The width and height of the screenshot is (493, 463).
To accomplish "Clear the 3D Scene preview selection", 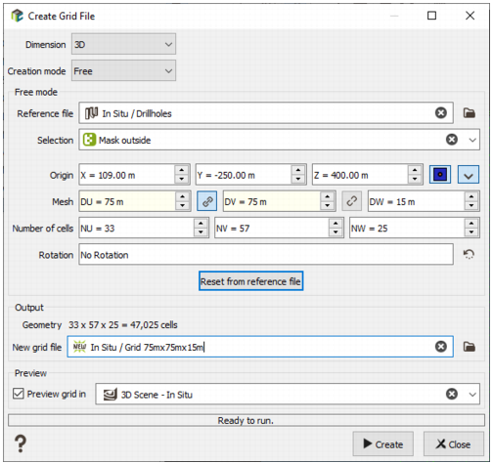I will tap(452, 394).
